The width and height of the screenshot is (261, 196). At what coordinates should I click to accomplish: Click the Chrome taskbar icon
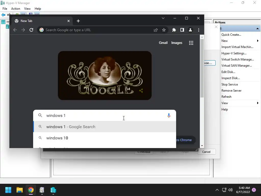click(31, 190)
